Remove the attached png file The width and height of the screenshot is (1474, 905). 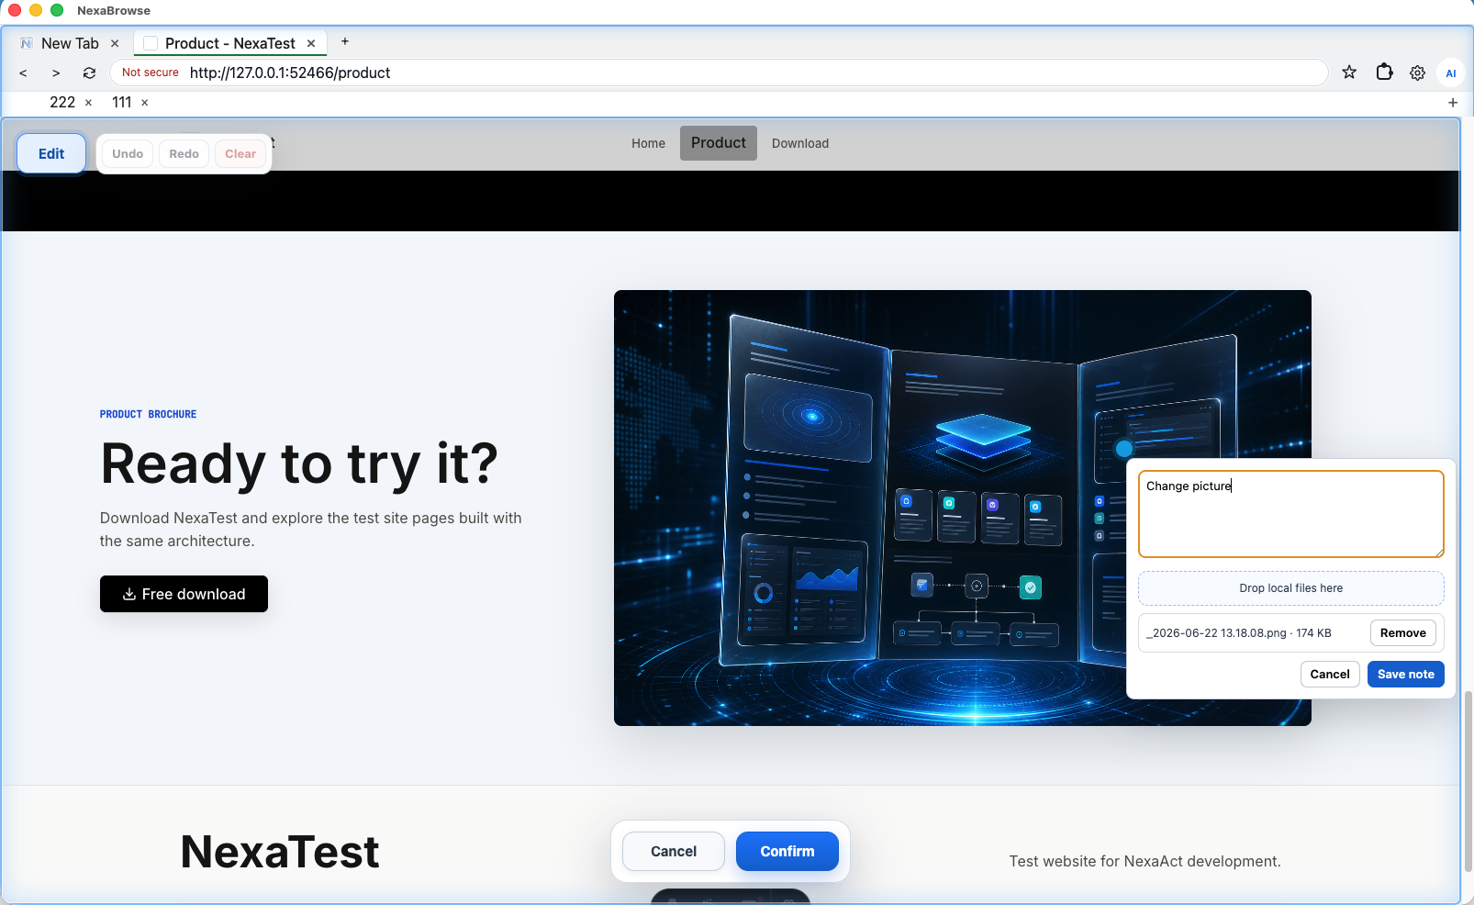(1402, 633)
